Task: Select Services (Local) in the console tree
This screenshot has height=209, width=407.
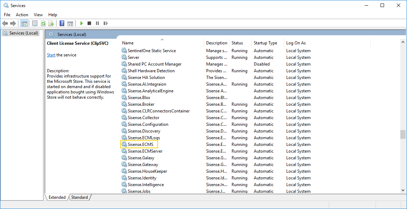Action: [x=24, y=33]
